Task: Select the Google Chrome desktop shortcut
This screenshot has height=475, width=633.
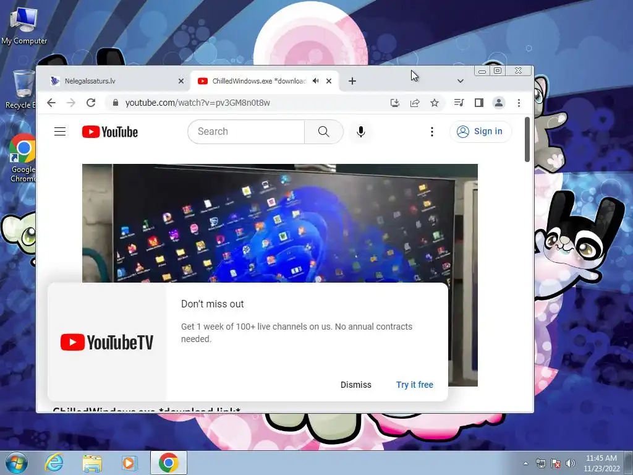Action: [x=23, y=158]
